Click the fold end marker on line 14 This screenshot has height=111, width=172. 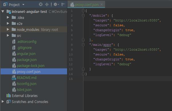click(x=83, y=74)
